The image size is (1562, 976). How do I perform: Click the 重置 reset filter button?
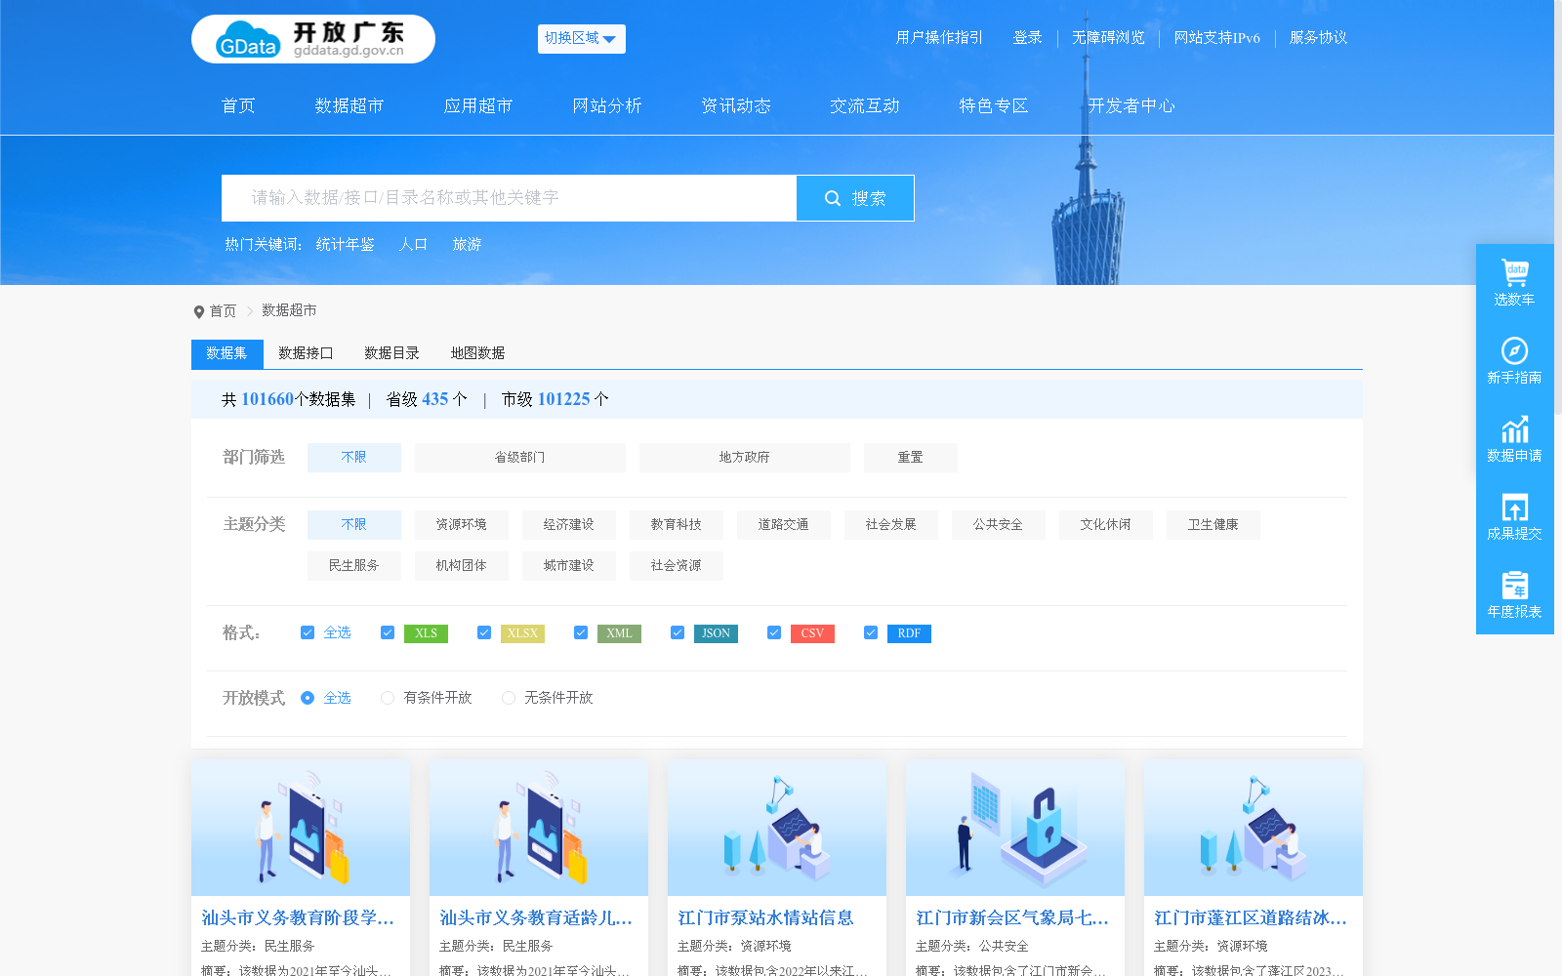[x=910, y=457]
